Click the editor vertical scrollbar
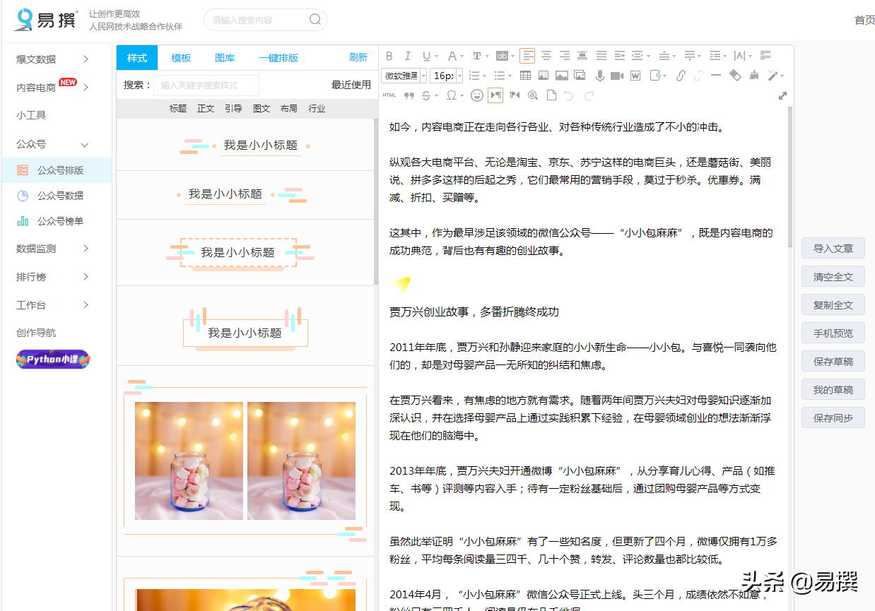Image resolution: width=875 pixels, height=611 pixels. [x=790, y=177]
